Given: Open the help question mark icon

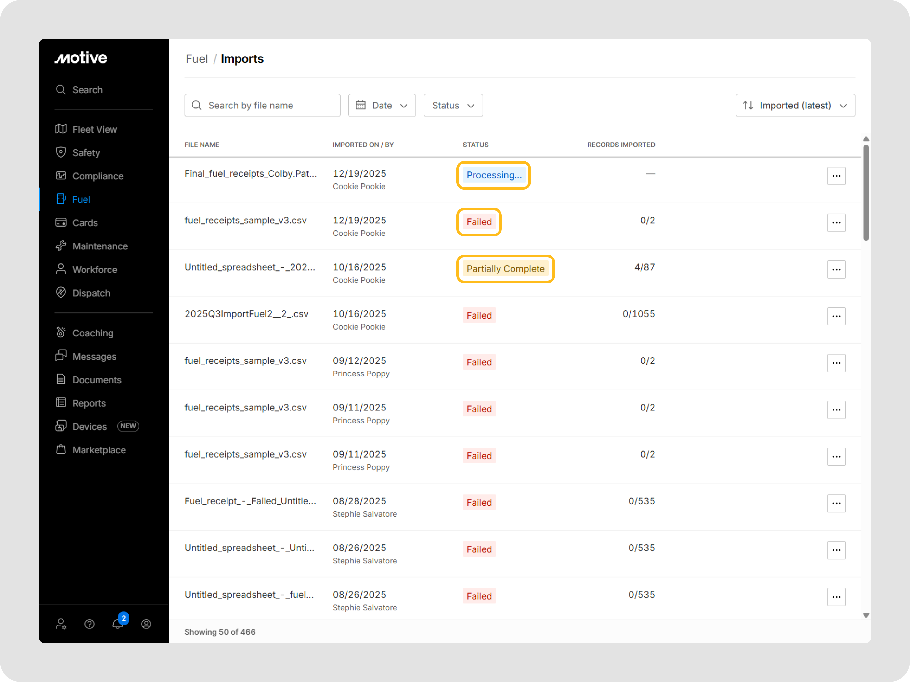Looking at the screenshot, I should 89,624.
